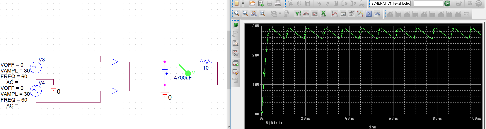Click the view simulation output file icon

point(236,43)
